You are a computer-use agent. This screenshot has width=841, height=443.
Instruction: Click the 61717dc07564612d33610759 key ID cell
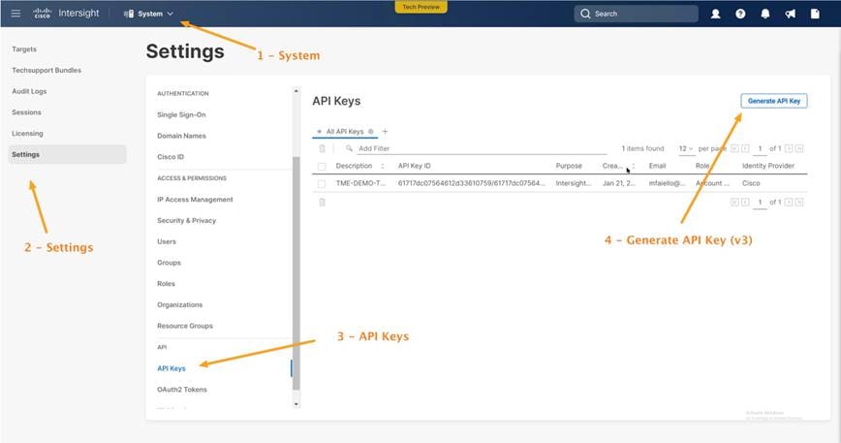tap(471, 183)
